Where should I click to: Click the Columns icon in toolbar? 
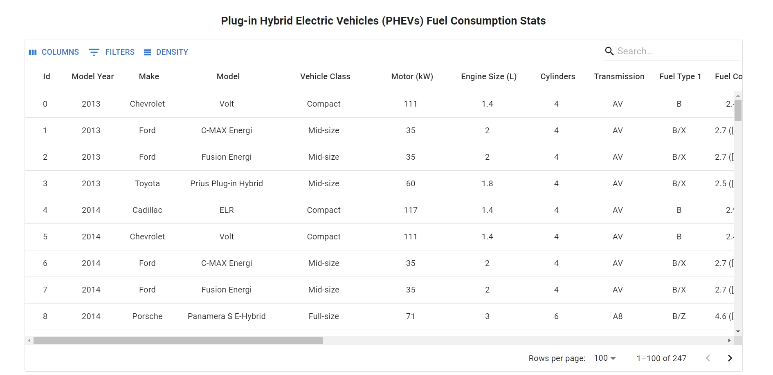(33, 52)
